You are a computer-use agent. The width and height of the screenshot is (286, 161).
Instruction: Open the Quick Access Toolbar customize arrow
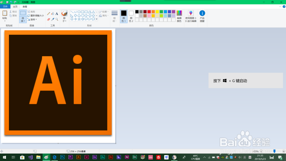18,2
